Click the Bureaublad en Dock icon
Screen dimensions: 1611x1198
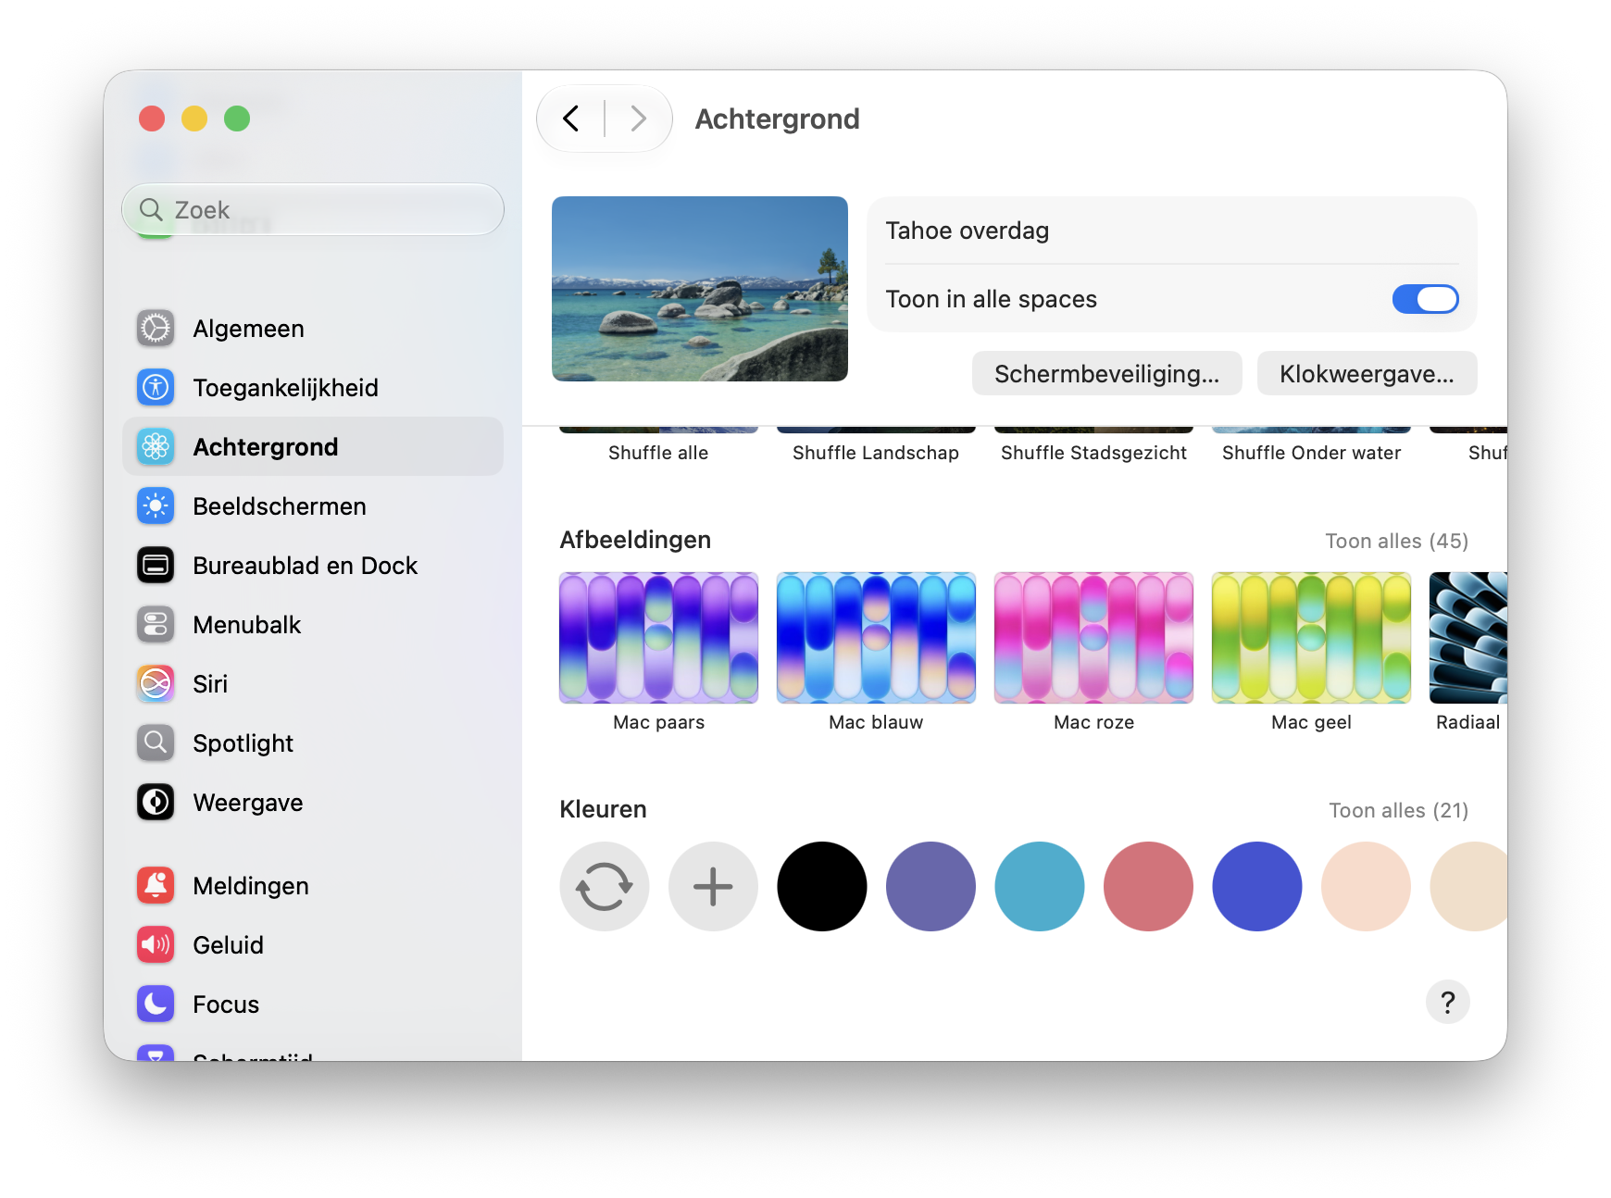[156, 566]
